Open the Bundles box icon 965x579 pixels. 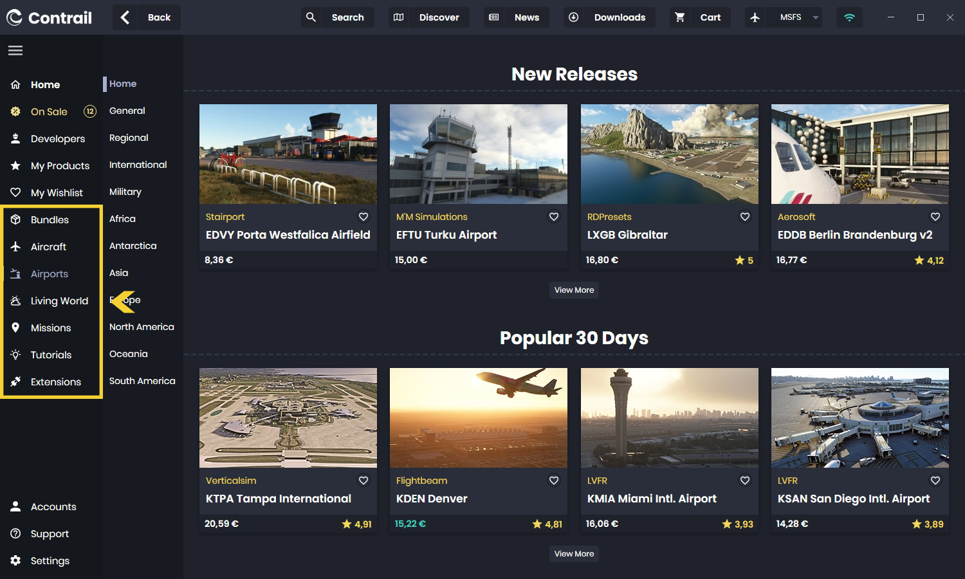tap(15, 219)
